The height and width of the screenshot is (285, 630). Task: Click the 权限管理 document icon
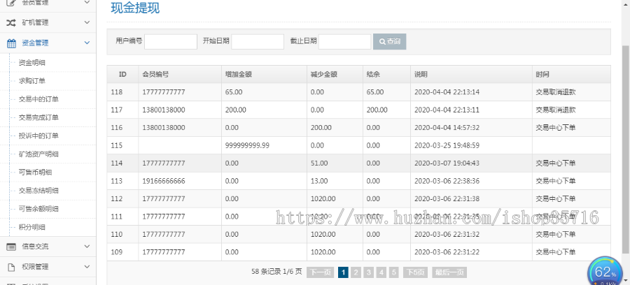pyautogui.click(x=11, y=266)
